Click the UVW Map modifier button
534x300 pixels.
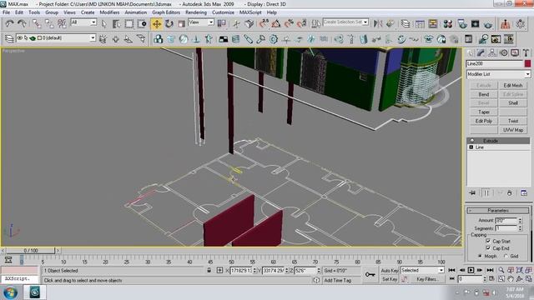(513, 130)
